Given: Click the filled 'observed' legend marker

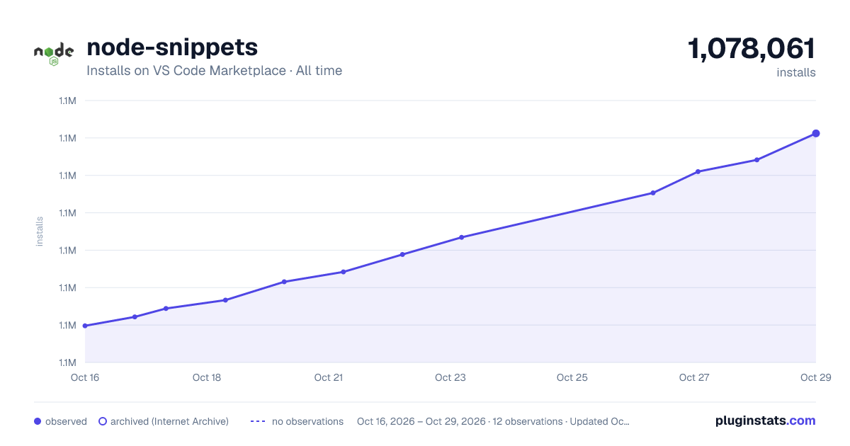Looking at the screenshot, I should coord(38,421).
